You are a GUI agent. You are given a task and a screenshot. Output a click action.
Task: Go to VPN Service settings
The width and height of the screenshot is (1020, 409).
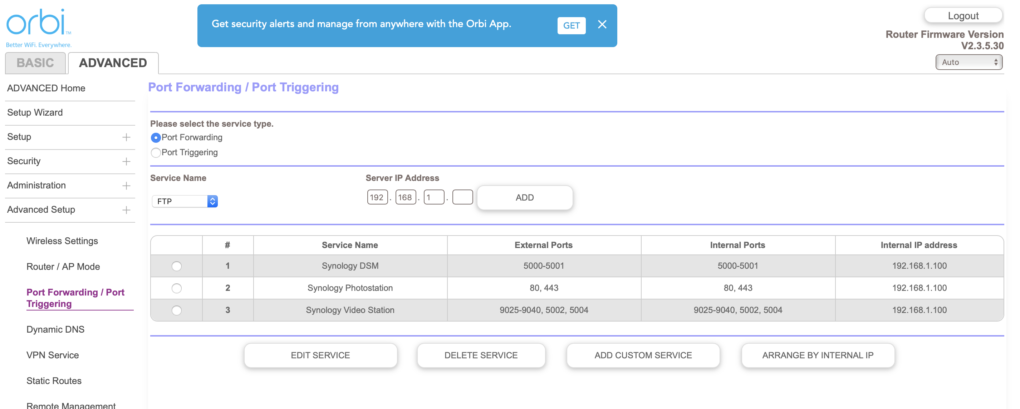coord(53,355)
